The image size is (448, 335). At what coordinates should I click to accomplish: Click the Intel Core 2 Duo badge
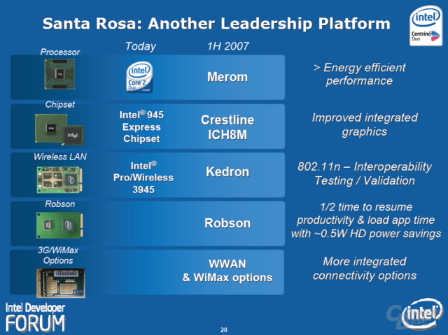pos(139,77)
